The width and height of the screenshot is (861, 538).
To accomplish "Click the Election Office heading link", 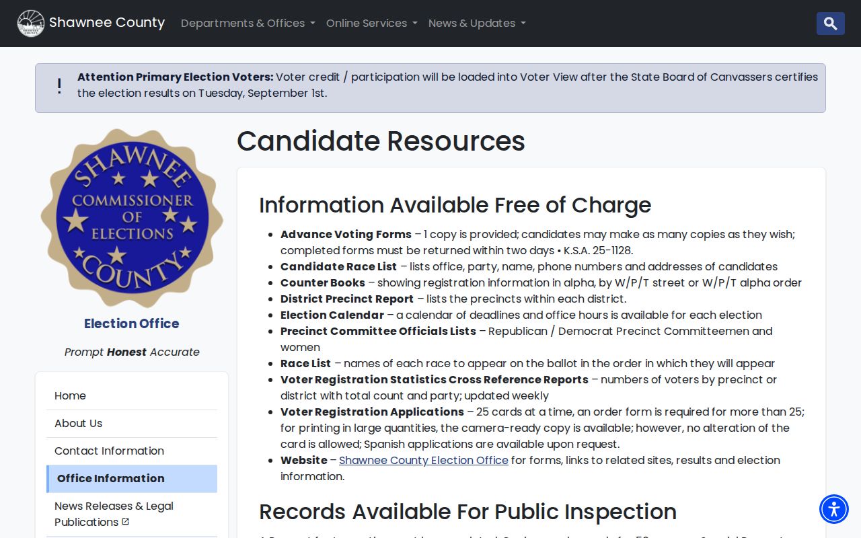I will [132, 323].
